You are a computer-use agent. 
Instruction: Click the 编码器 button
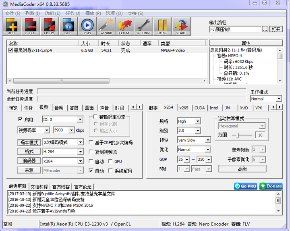[x=29, y=161]
